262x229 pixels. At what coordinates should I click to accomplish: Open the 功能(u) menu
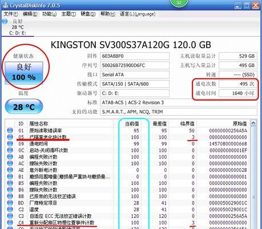click(49, 14)
